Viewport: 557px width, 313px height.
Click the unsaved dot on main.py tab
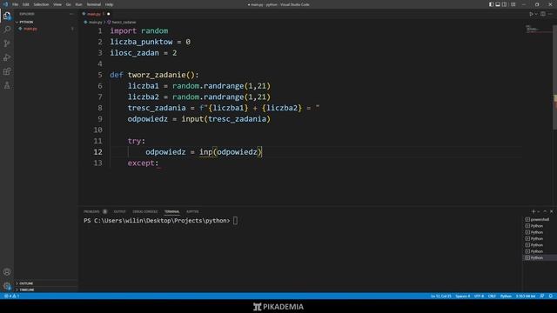click(x=108, y=14)
